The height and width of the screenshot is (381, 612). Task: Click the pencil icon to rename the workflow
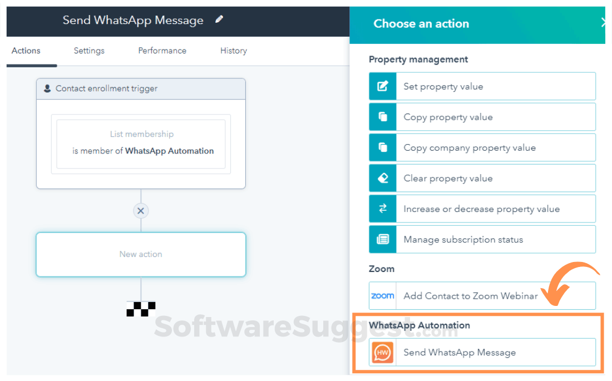(218, 19)
